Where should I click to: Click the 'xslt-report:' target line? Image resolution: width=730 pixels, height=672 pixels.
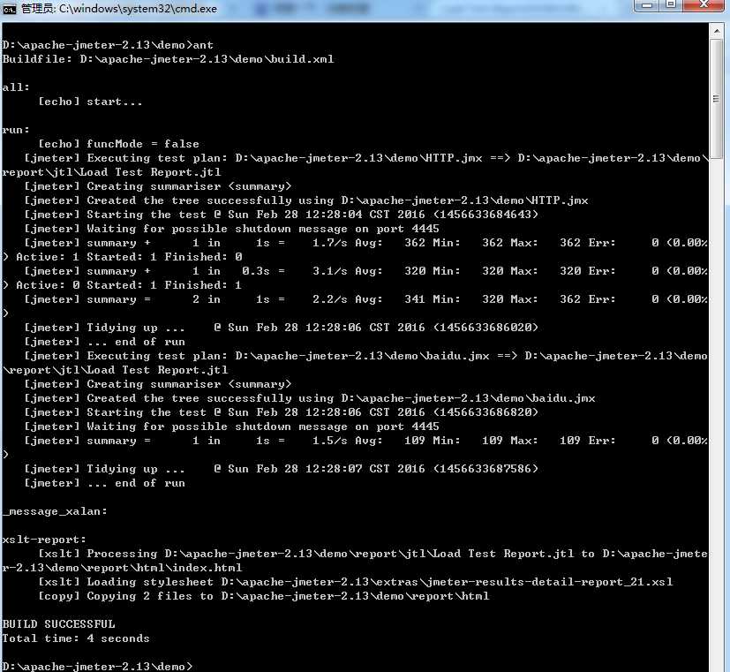(44, 540)
